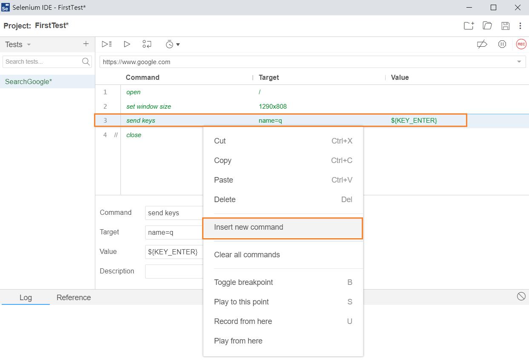
Task: Click into the Description field
Action: pos(174,272)
